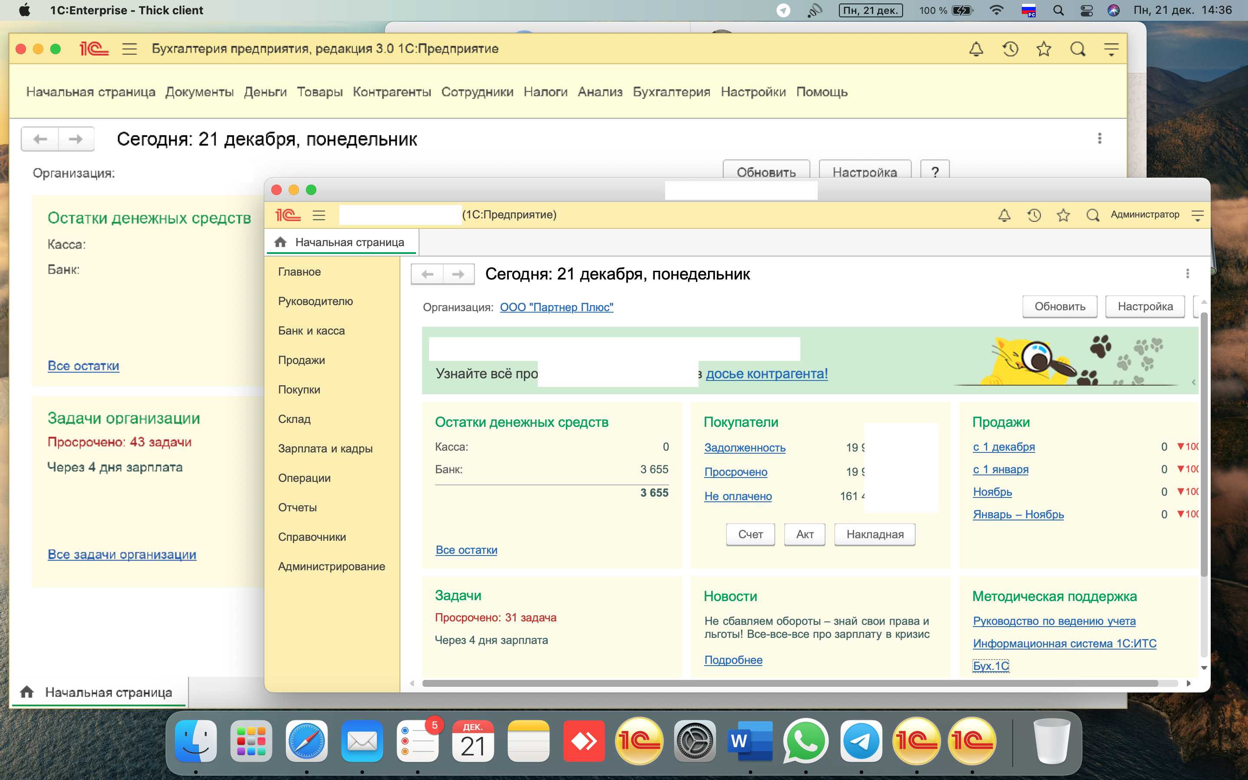Open Администрирование section in the sidebar
This screenshot has width=1248, height=780.
click(331, 566)
